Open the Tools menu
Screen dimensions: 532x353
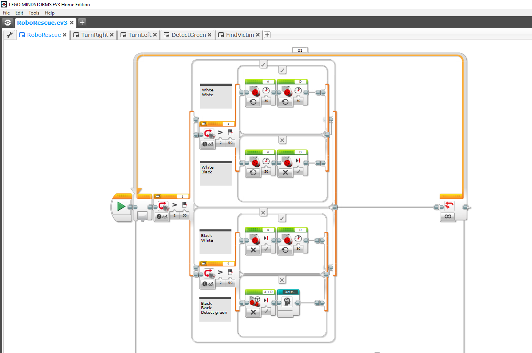click(x=34, y=13)
